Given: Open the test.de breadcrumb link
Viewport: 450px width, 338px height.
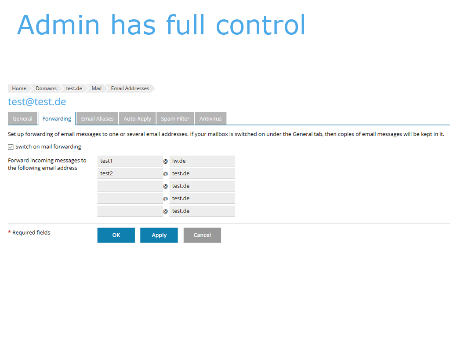Looking at the screenshot, I should [74, 88].
